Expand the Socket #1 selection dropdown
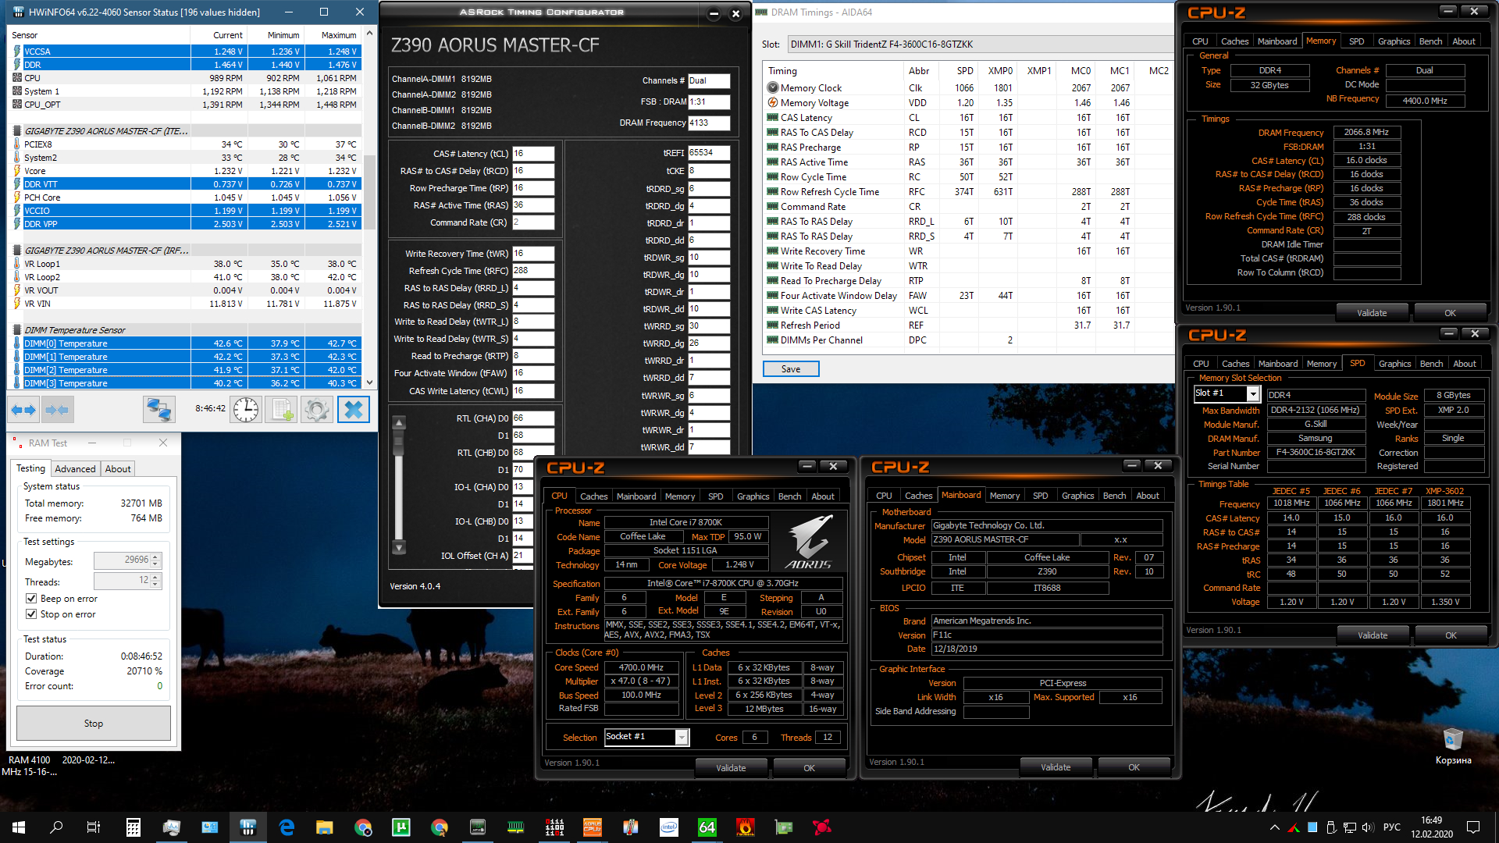This screenshot has height=843, width=1499. tap(682, 737)
